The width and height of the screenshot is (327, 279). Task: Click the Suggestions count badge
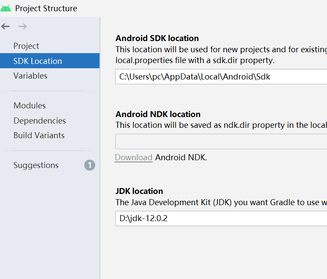[x=90, y=165]
